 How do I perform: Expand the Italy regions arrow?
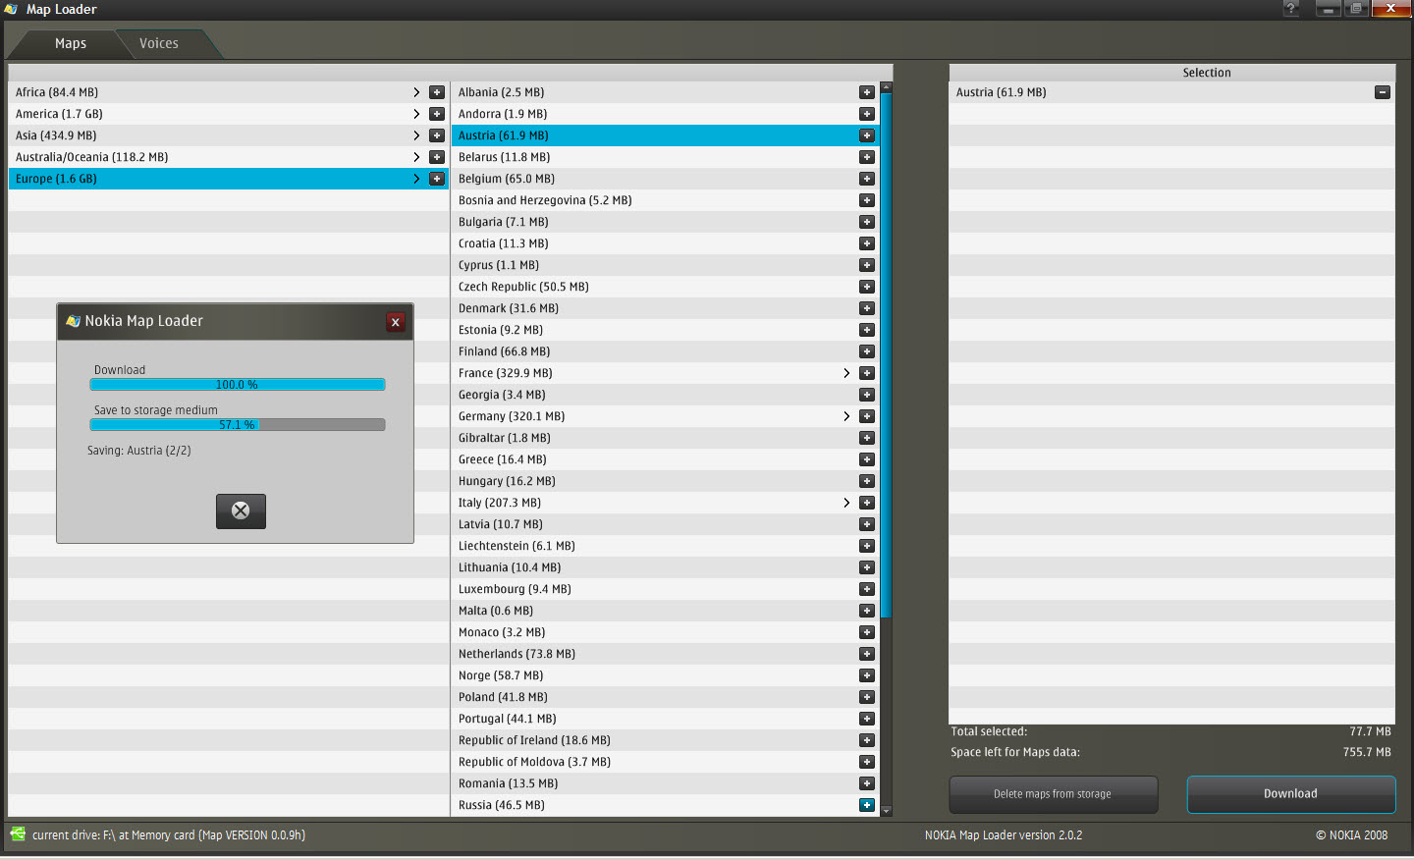pyautogui.click(x=846, y=503)
